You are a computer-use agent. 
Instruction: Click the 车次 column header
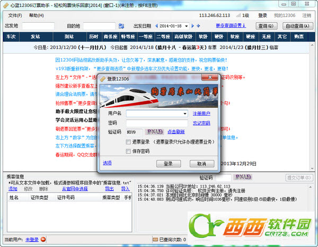point(11,37)
